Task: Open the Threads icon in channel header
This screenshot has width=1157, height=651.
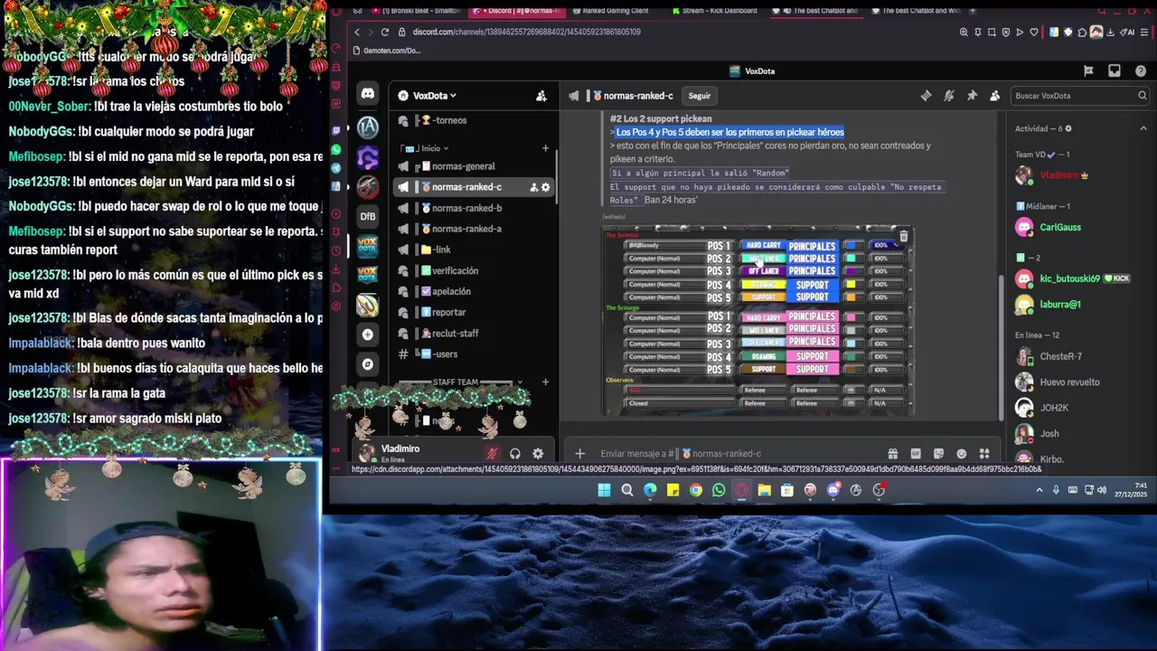Action: [926, 96]
